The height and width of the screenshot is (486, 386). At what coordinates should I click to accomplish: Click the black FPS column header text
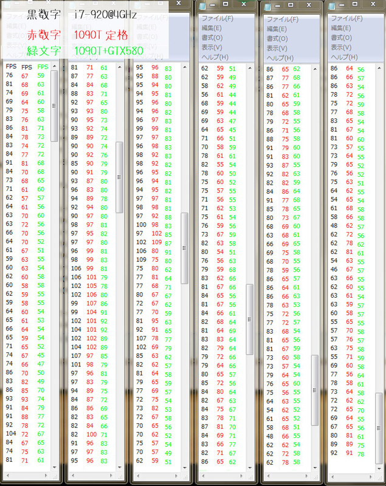click(x=11, y=66)
